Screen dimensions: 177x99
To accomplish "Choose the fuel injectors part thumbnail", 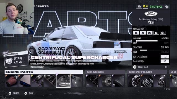I will tap(37, 81).
